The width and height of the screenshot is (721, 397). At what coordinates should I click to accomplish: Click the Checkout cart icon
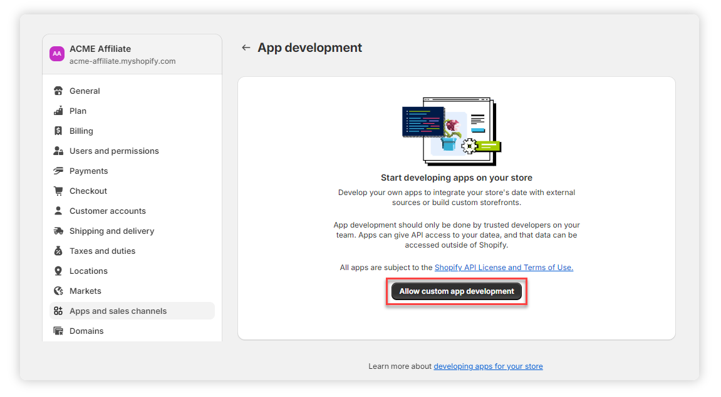coord(58,191)
